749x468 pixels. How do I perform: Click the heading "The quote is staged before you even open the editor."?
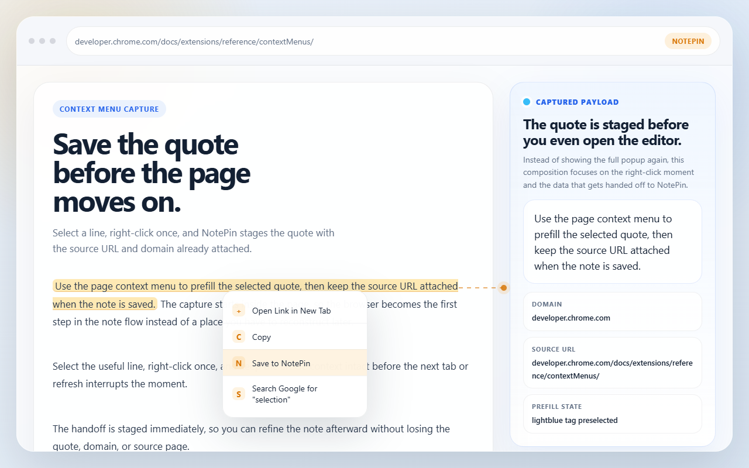click(x=606, y=132)
